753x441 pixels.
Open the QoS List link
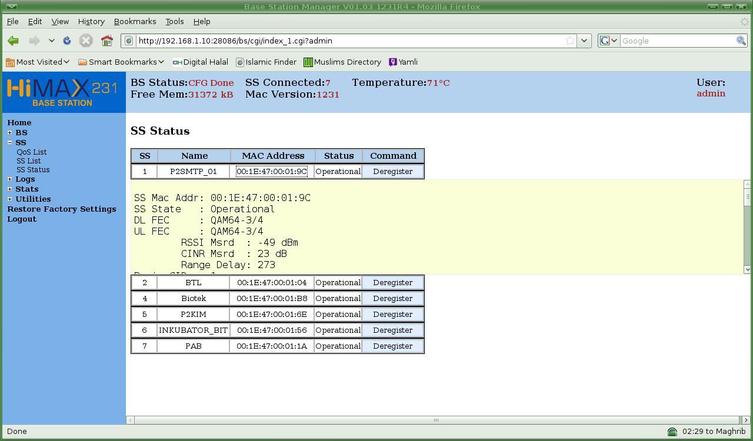tap(32, 152)
